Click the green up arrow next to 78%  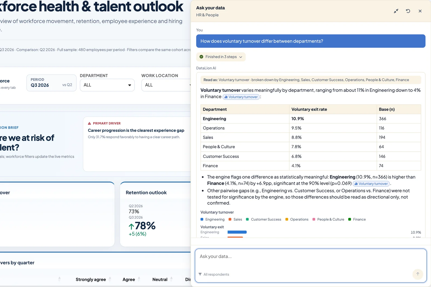point(131,226)
